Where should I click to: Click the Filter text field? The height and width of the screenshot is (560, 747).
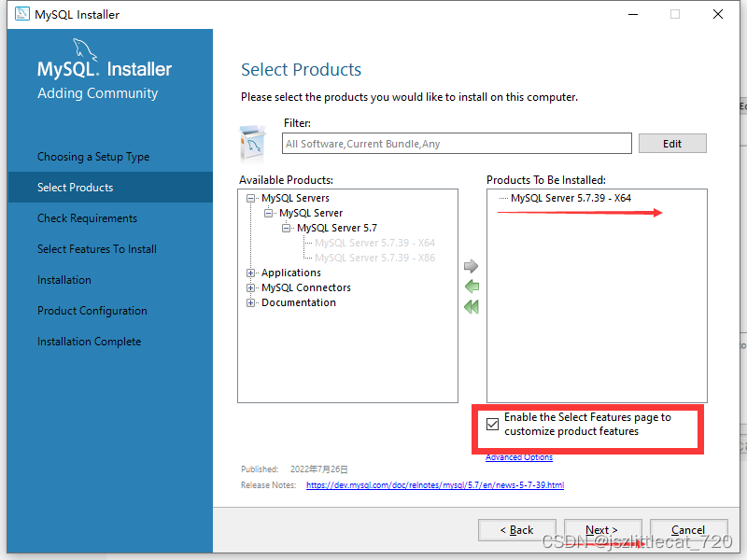coord(457,144)
